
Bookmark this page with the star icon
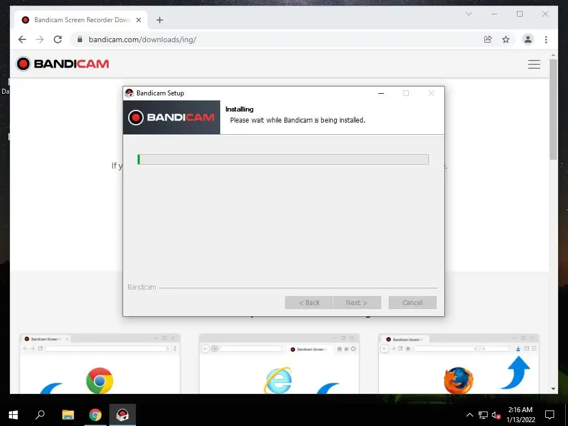tap(506, 39)
